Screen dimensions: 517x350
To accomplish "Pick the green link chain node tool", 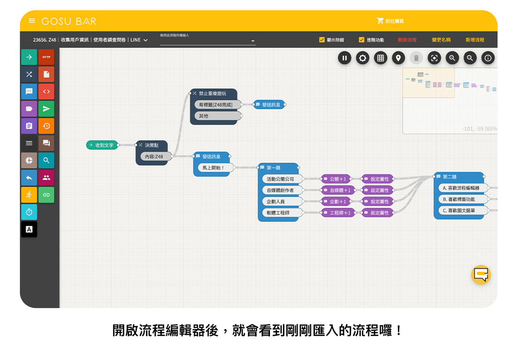I will tap(46, 195).
